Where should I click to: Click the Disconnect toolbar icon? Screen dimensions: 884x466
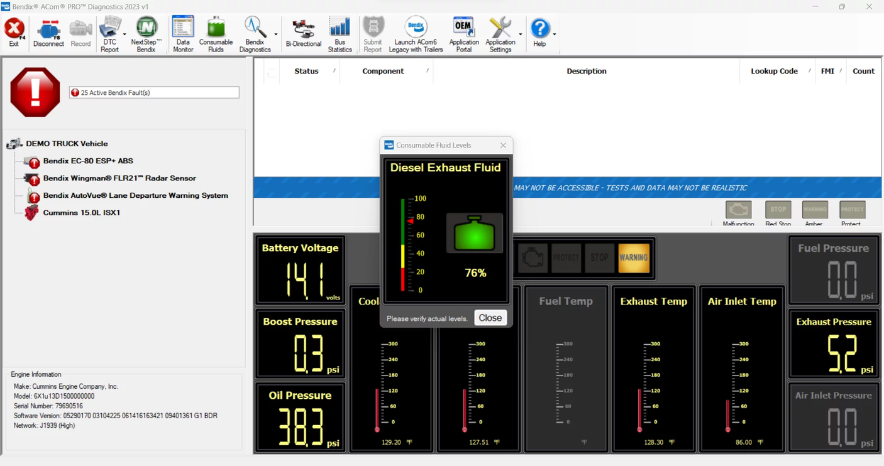tap(48, 33)
